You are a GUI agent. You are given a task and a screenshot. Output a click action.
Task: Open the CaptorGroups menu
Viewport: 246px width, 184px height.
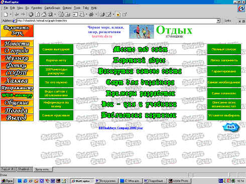[x=52, y=8]
